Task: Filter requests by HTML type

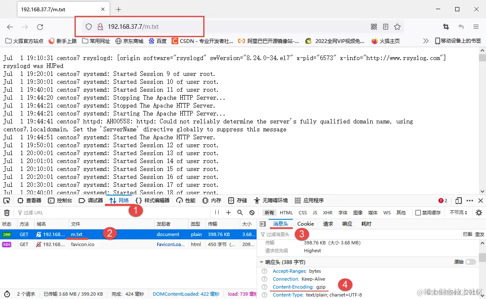Action: (286, 213)
